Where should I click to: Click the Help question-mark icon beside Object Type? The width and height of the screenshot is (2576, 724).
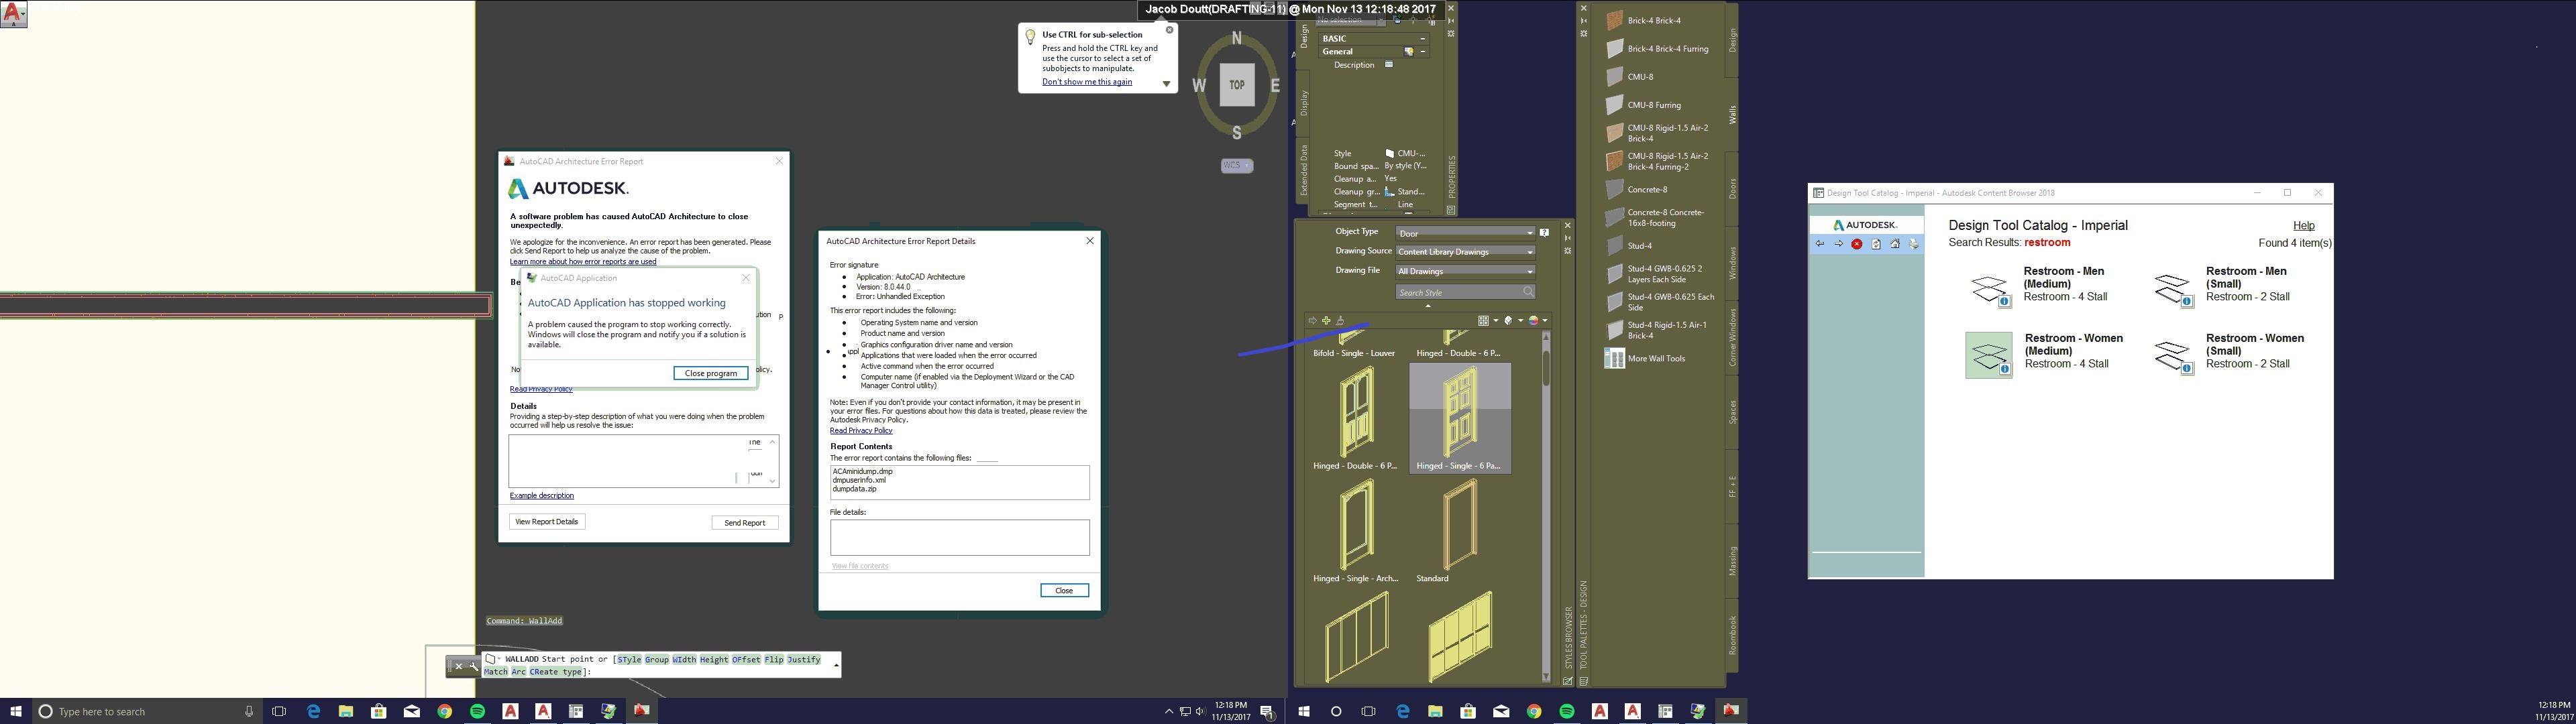point(1545,233)
